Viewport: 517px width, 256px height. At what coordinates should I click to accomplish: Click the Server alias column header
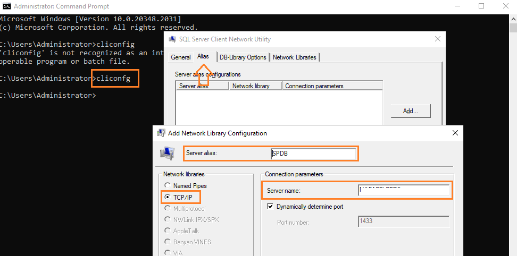click(x=202, y=86)
